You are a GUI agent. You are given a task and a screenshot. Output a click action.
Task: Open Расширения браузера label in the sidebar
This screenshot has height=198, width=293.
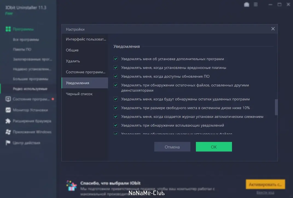point(32,121)
